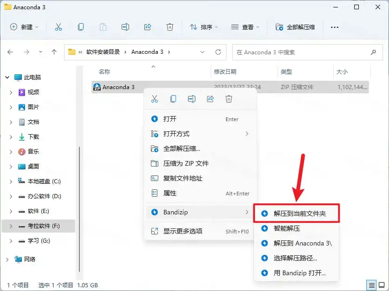Switch to large icons view in status bar

click(382, 285)
